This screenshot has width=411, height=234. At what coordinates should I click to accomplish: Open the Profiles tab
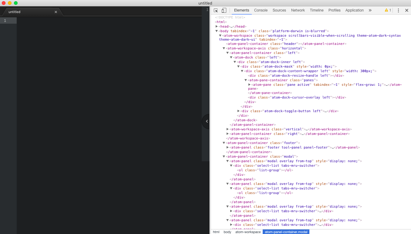click(x=335, y=10)
